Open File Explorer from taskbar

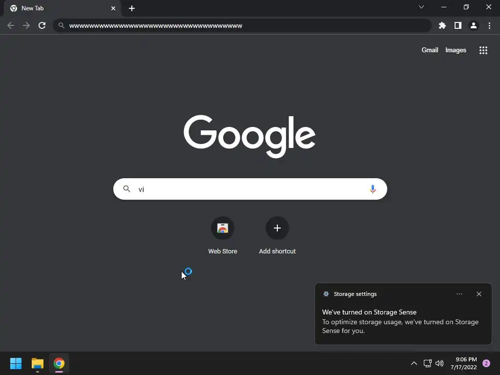[x=37, y=363]
